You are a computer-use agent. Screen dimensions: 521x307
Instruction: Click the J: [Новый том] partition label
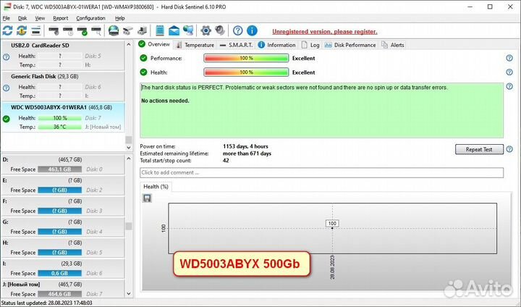coord(21,285)
